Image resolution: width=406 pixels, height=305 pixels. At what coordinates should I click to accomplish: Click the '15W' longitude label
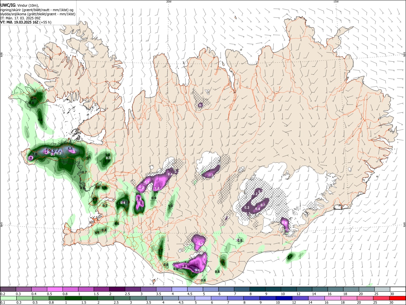click(336, 2)
